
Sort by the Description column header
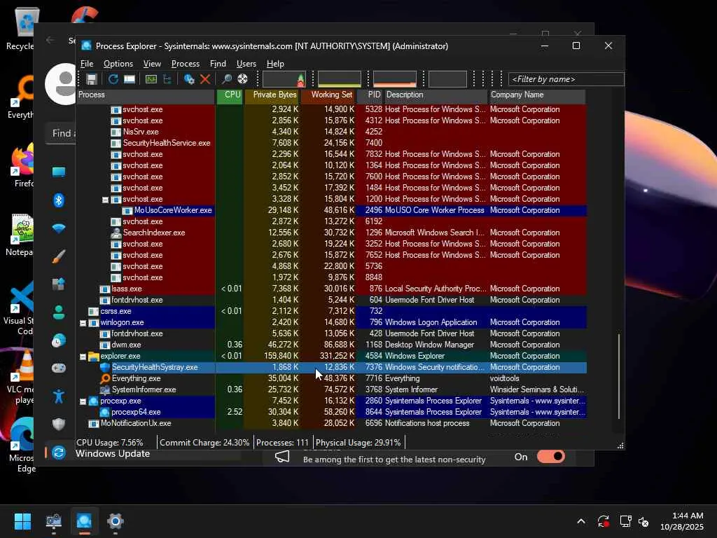click(436, 95)
